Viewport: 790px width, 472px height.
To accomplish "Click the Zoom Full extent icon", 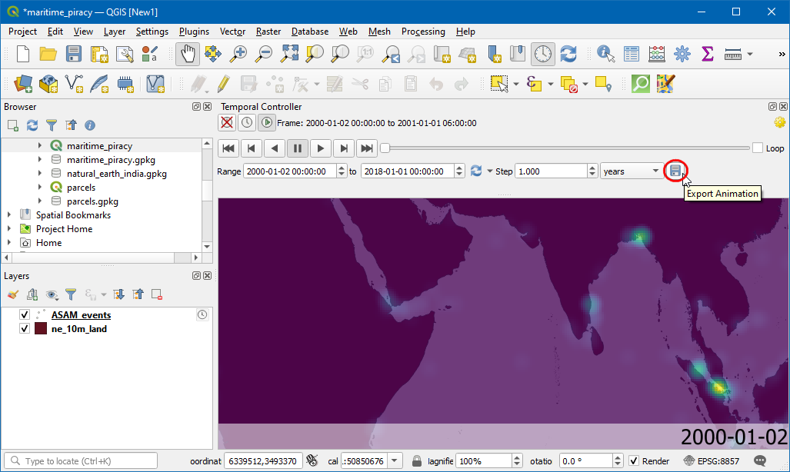I will click(289, 54).
